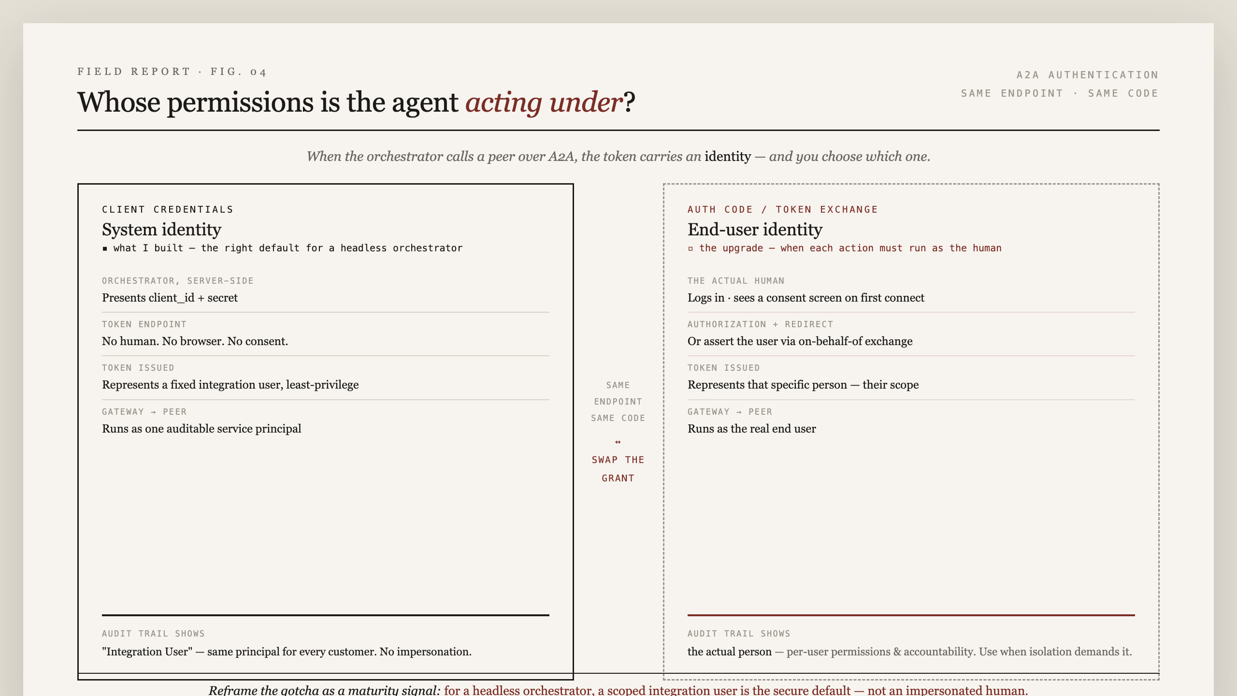1237x696 pixels.
Task: Click 'the upgrade — when each action must run' note
Action: [x=850, y=248]
